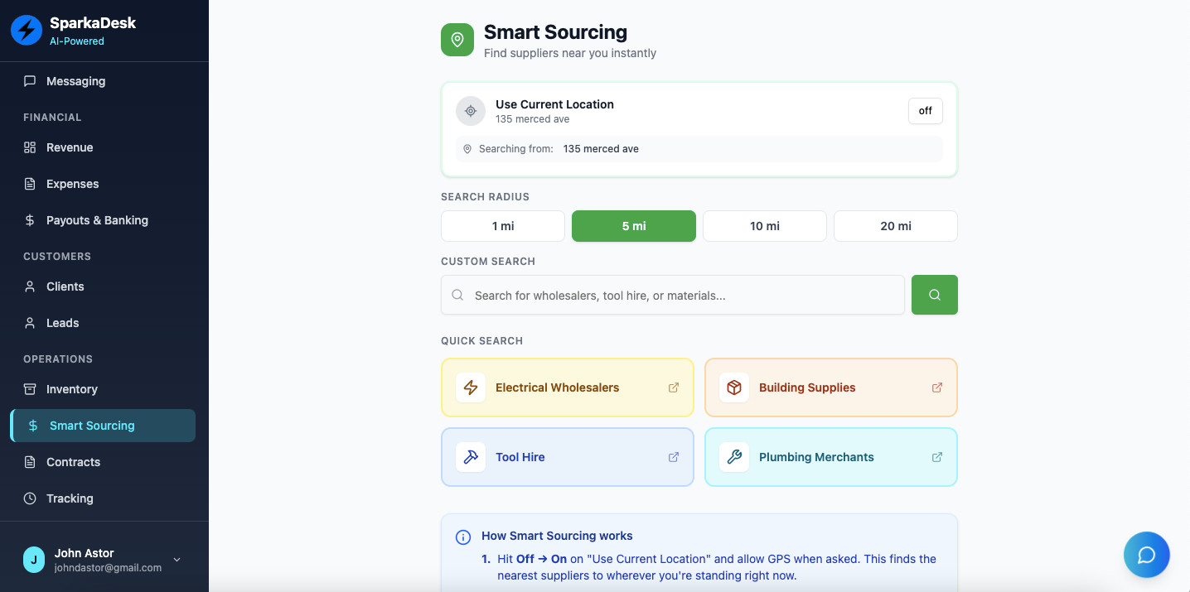Click the Revenue grid icon
This screenshot has width=1190, height=592.
[x=30, y=147]
